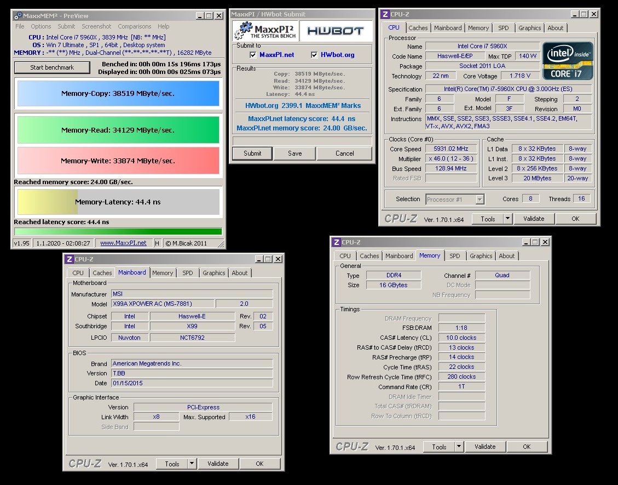618x485 pixels.
Task: Click the Multiplier x 46.0 value
Action: click(x=451, y=158)
